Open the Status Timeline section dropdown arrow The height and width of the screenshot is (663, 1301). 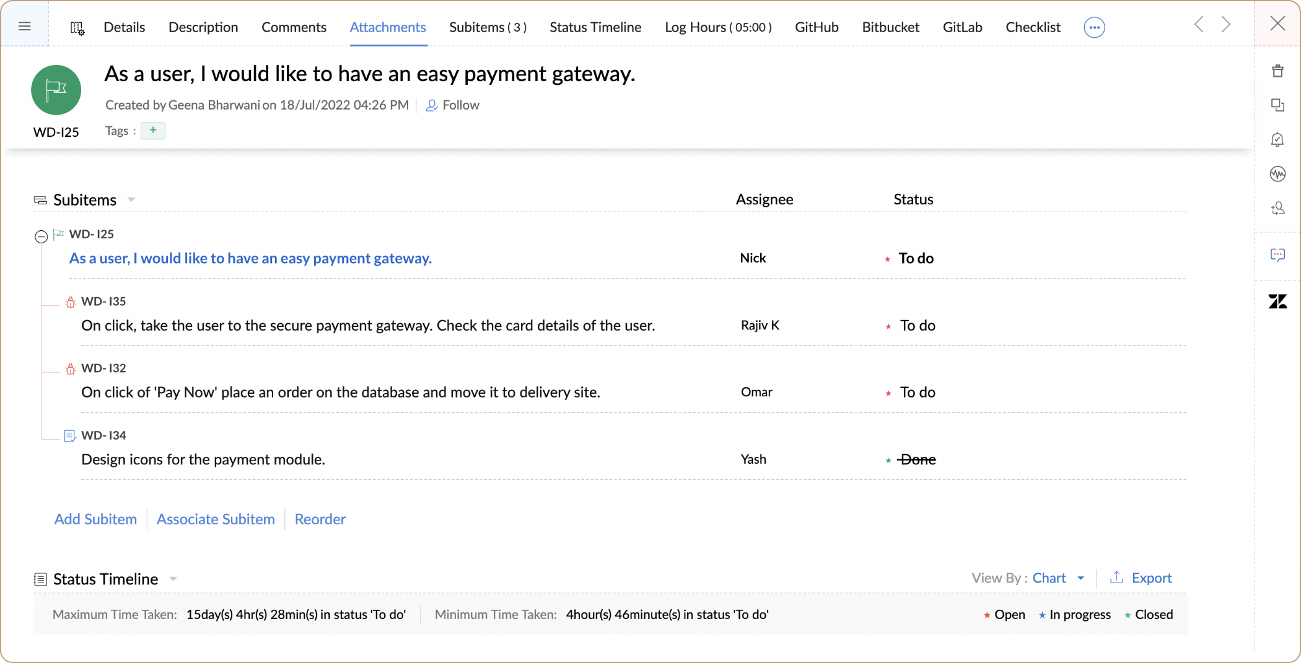point(173,579)
